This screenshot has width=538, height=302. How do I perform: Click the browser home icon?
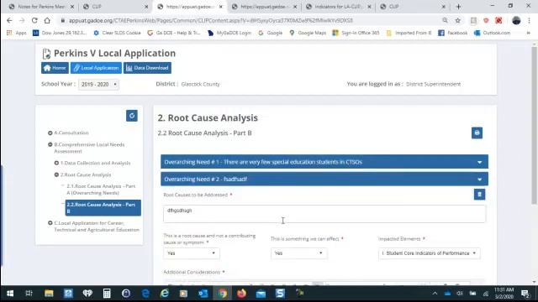pyautogui.click(x=47, y=20)
